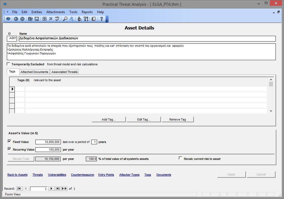Click the Recalc Total button
The height and width of the screenshot is (199, 284).
tap(21, 159)
